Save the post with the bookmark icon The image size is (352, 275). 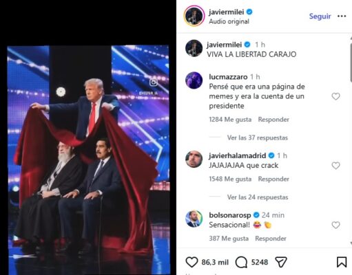[x=342, y=262]
